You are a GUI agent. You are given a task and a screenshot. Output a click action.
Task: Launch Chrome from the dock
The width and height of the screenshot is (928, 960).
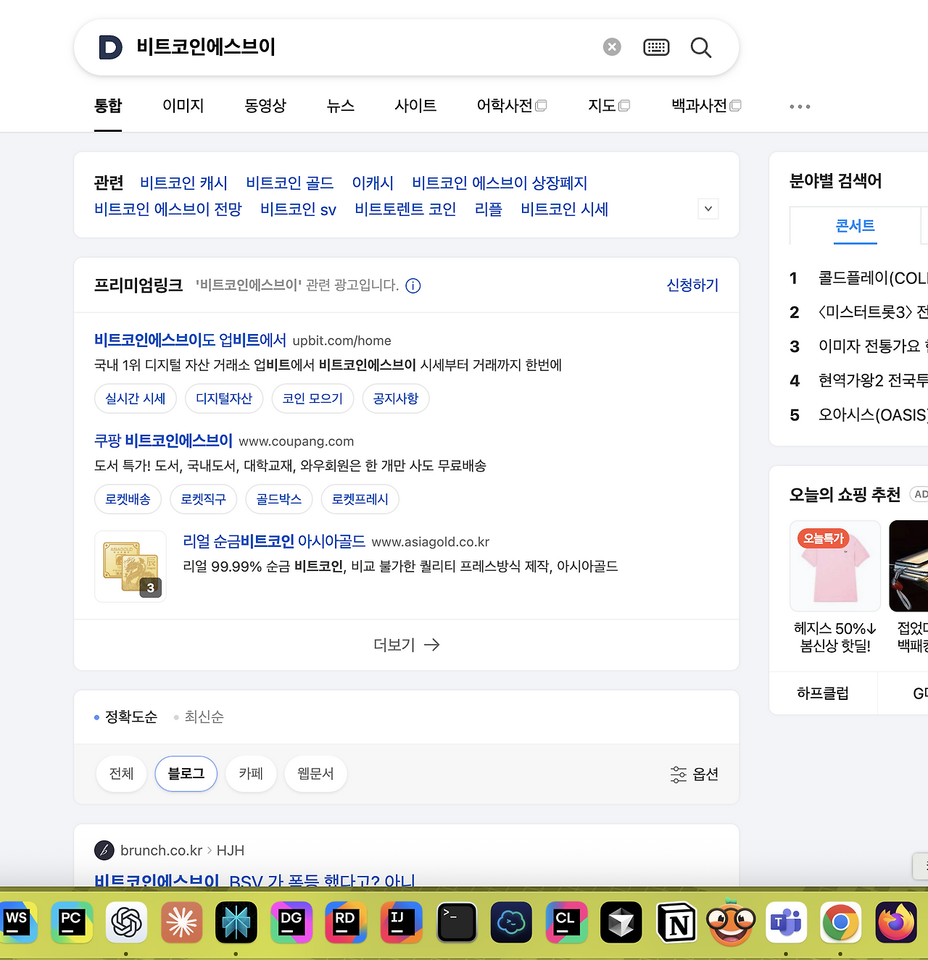[840, 922]
